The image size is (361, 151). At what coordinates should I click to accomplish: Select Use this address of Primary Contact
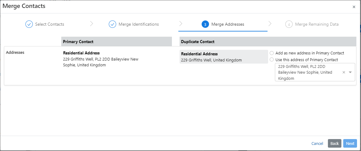[x=272, y=60]
